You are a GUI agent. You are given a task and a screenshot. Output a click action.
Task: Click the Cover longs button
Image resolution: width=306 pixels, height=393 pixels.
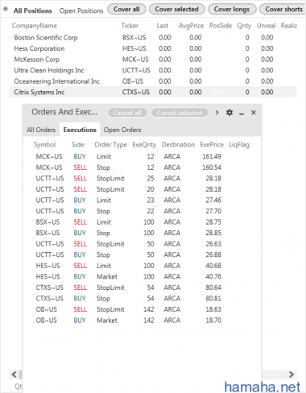(232, 9)
